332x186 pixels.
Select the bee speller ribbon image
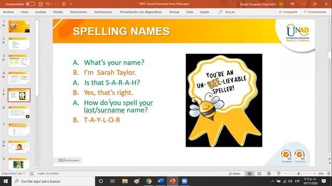pos(224,100)
